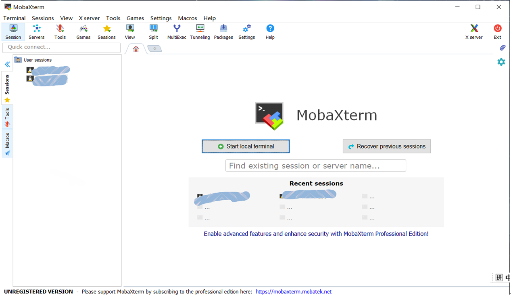This screenshot has width=511, height=297.
Task: Switch to the home tab
Action: pos(135,48)
